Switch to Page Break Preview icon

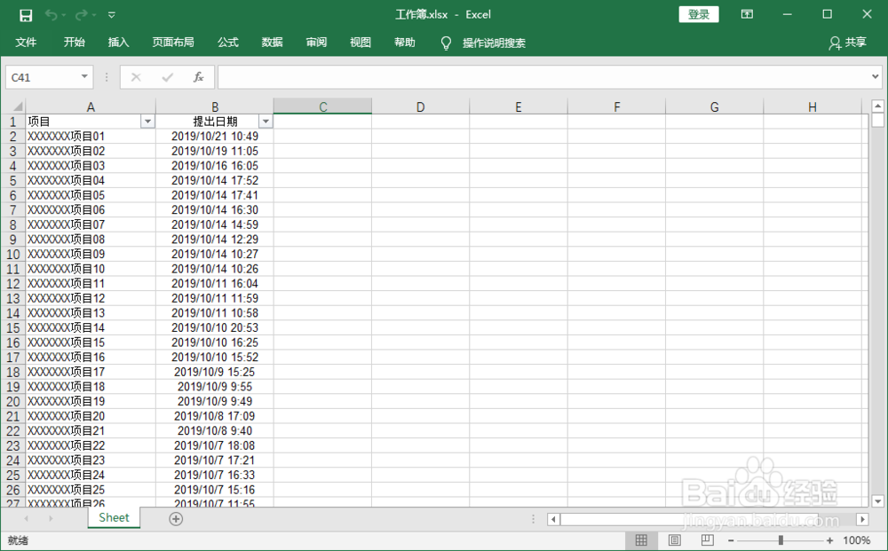click(707, 540)
